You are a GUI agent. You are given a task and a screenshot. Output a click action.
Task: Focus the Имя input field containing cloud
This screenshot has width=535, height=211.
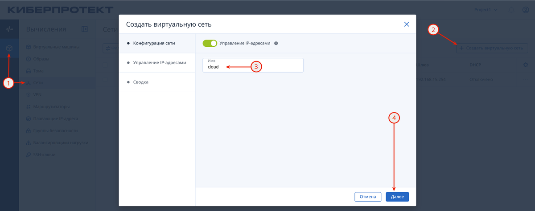(x=253, y=65)
